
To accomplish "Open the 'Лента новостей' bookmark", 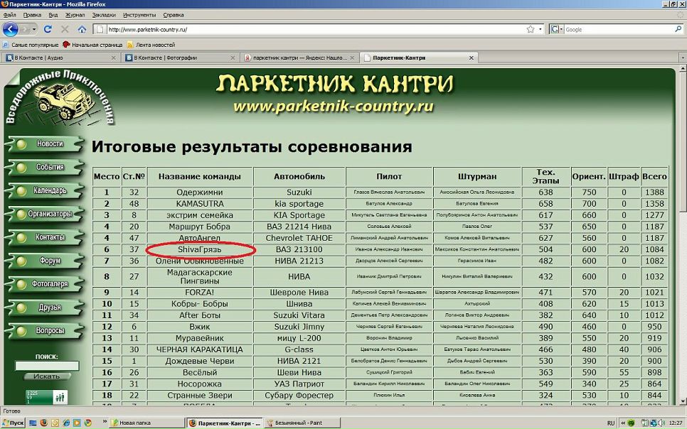I will pyautogui.click(x=151, y=45).
